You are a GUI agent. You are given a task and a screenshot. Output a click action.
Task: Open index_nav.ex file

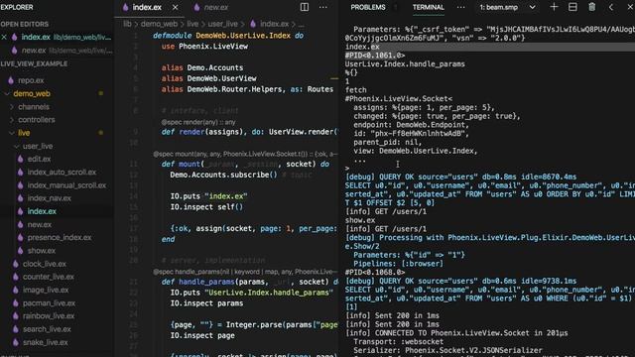point(49,198)
